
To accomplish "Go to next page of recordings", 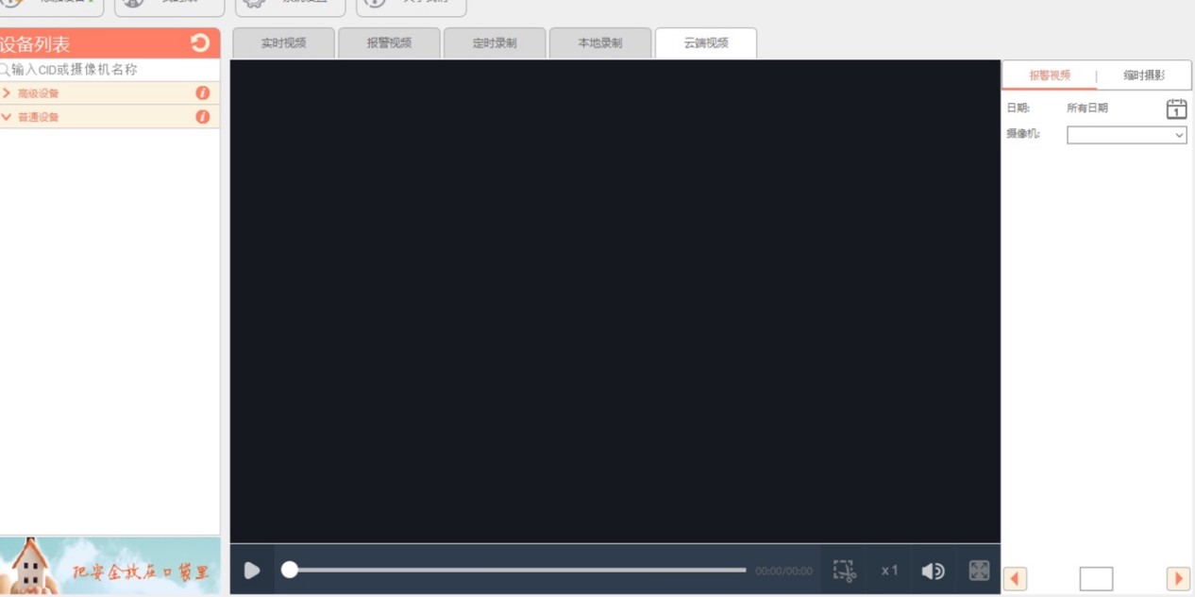I will [1178, 578].
